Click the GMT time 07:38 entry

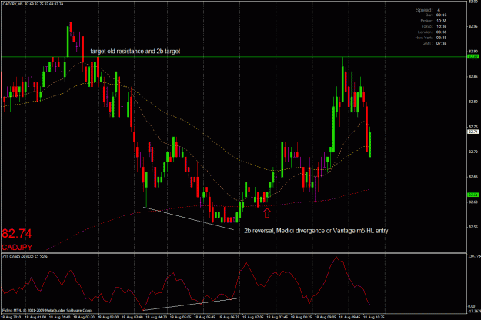coord(434,43)
